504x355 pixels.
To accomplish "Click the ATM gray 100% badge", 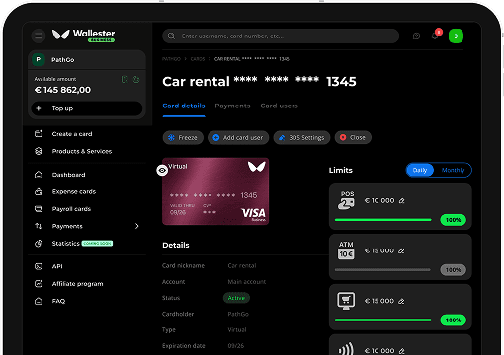I will click(x=454, y=270).
